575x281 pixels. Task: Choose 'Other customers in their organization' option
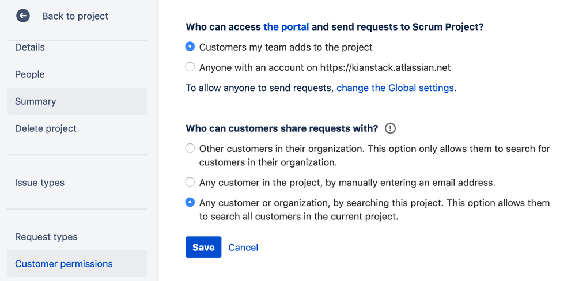190,149
